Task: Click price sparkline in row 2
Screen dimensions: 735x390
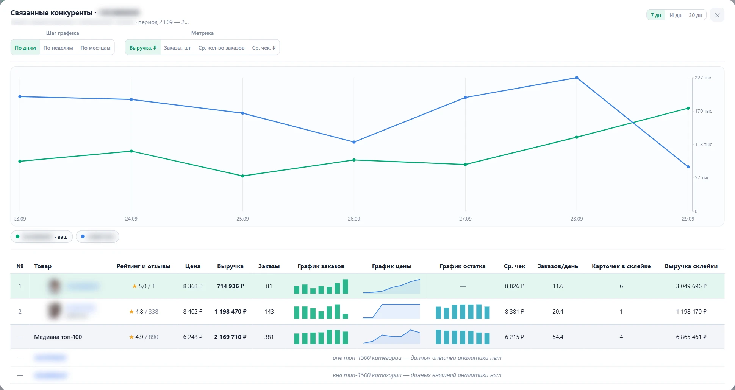Action: coord(392,311)
